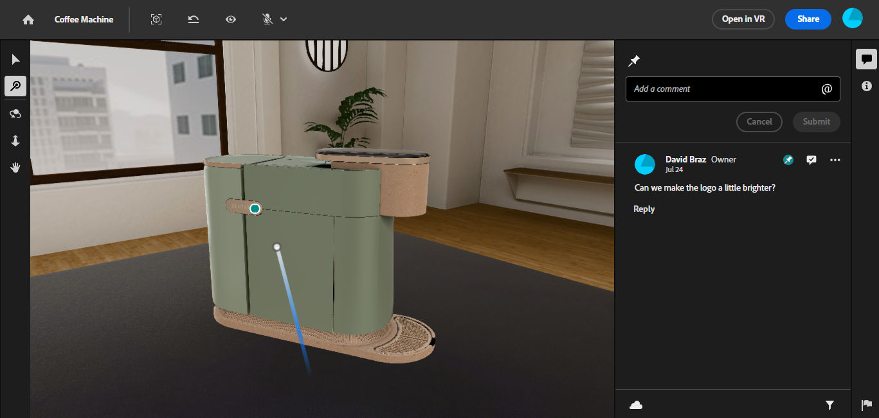Screen dimensions: 879x418
Task: Click David Braz's avatar on the comment
Action: pyautogui.click(x=644, y=164)
